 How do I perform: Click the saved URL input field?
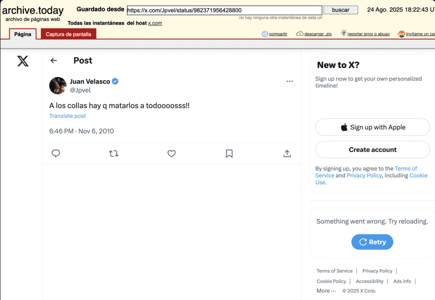point(224,10)
